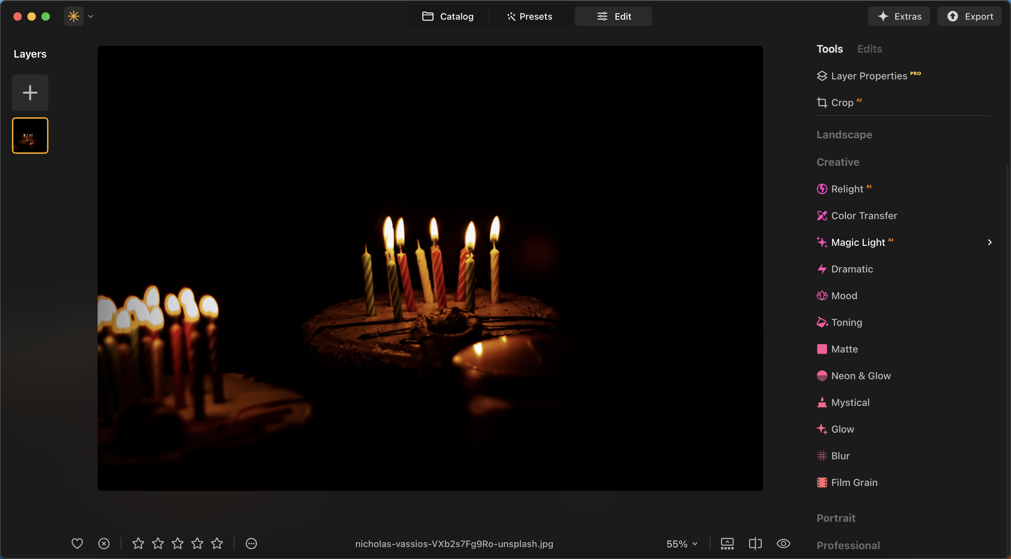Screen dimensions: 1011x559
Task: Open the Color Transfer tool
Action: 864,216
